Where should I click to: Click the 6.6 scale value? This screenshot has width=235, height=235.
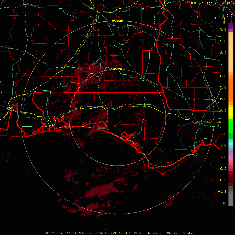click(x=223, y=76)
